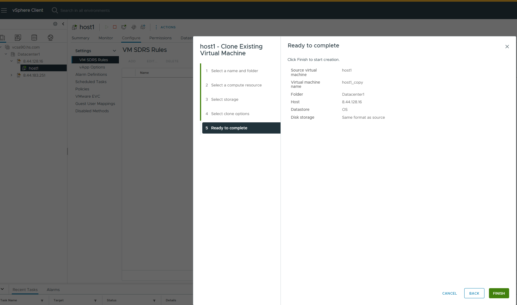Open Guest User Mappings settings
517x305 pixels.
(x=95, y=104)
